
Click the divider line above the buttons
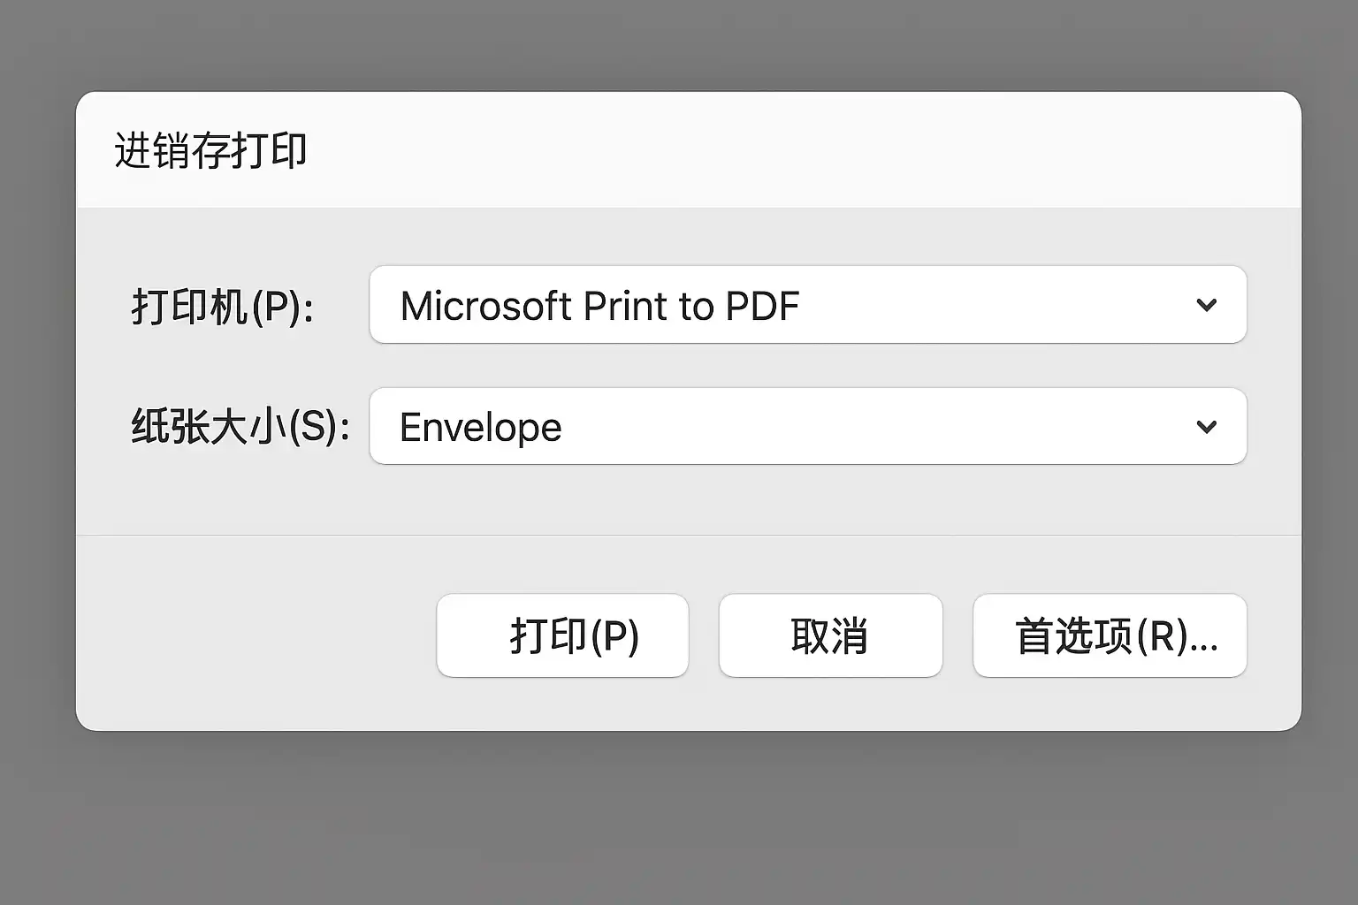click(688, 535)
